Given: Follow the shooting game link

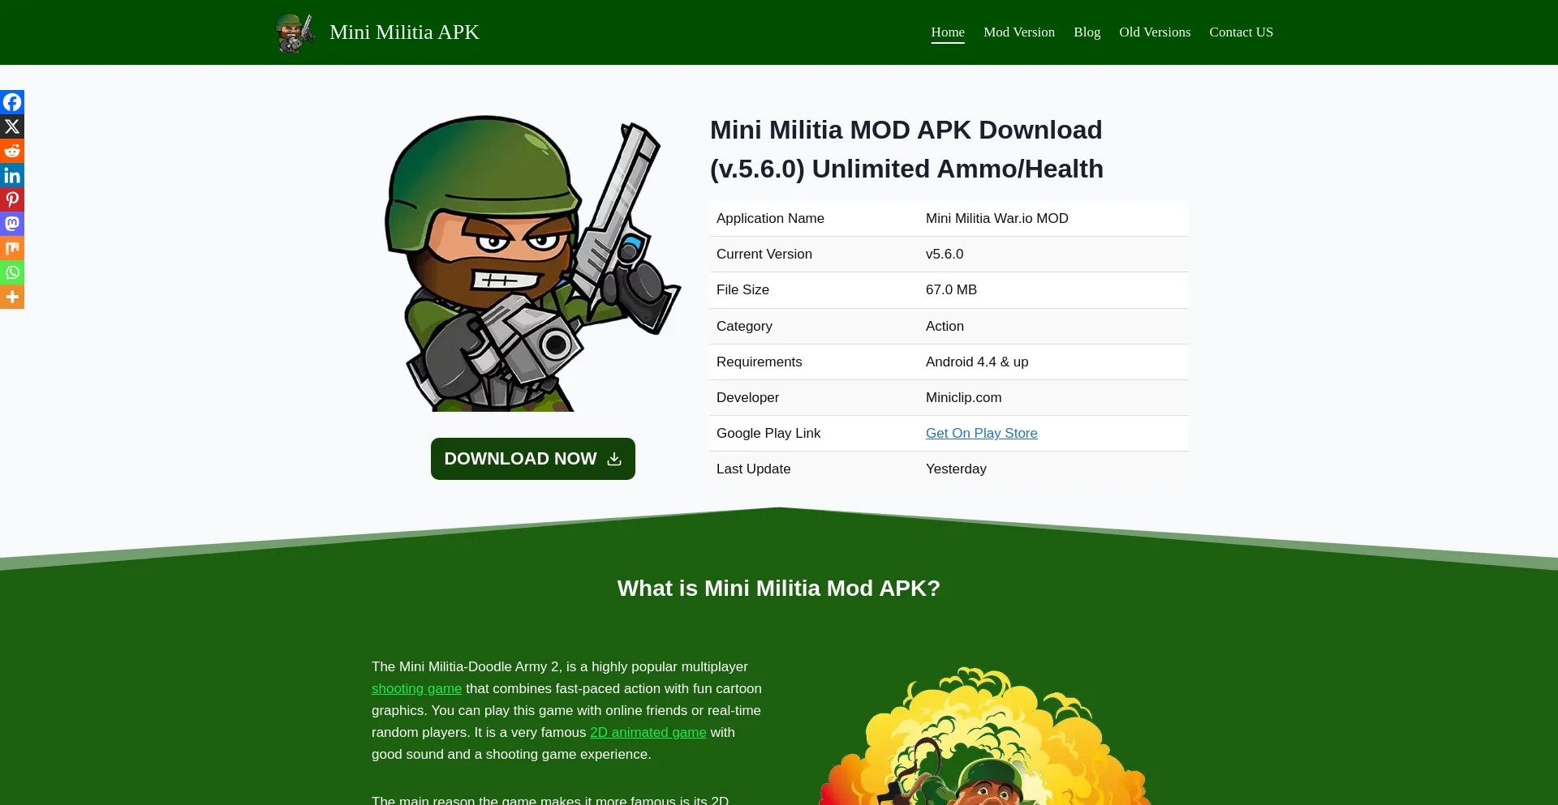Looking at the screenshot, I should (x=416, y=688).
